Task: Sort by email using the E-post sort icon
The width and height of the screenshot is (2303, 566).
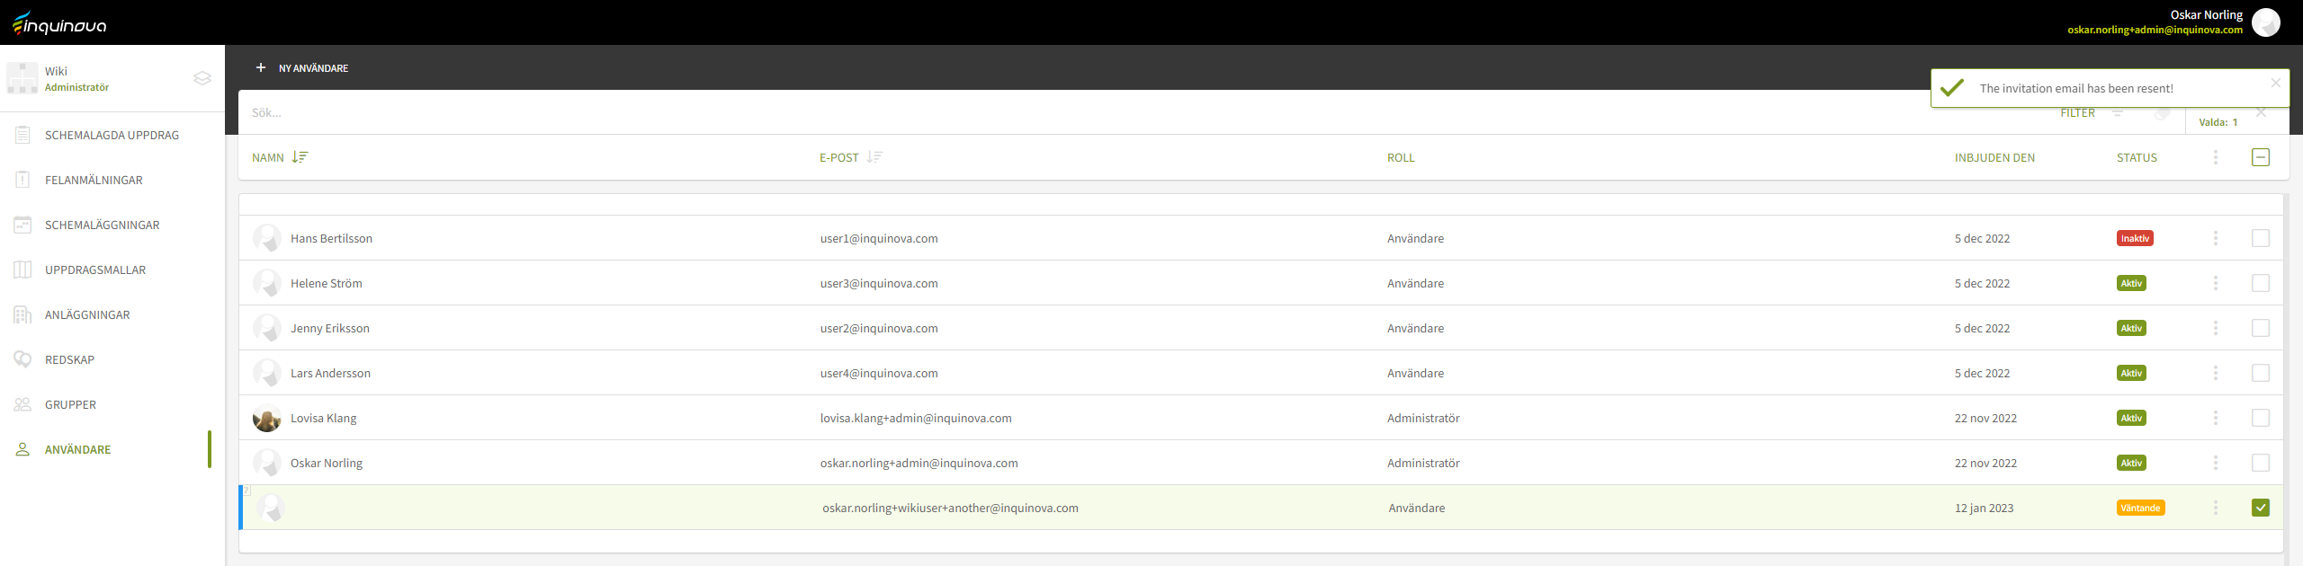Action: (x=874, y=157)
